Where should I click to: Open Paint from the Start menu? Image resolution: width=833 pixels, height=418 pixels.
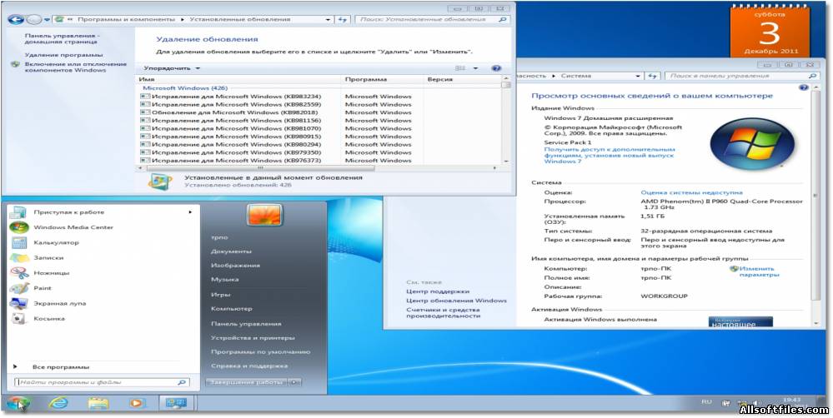tap(43, 288)
